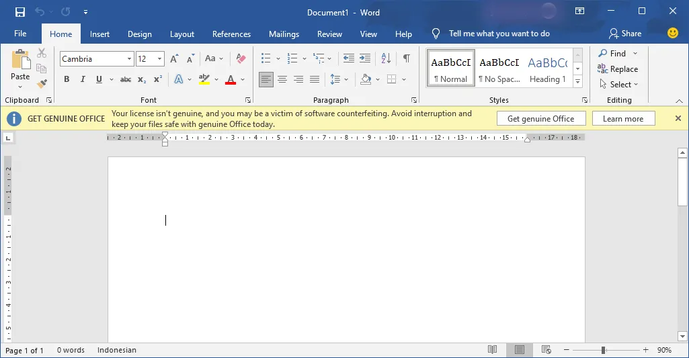Toggle Center paragraph alignment
The image size is (689, 358).
tap(282, 79)
